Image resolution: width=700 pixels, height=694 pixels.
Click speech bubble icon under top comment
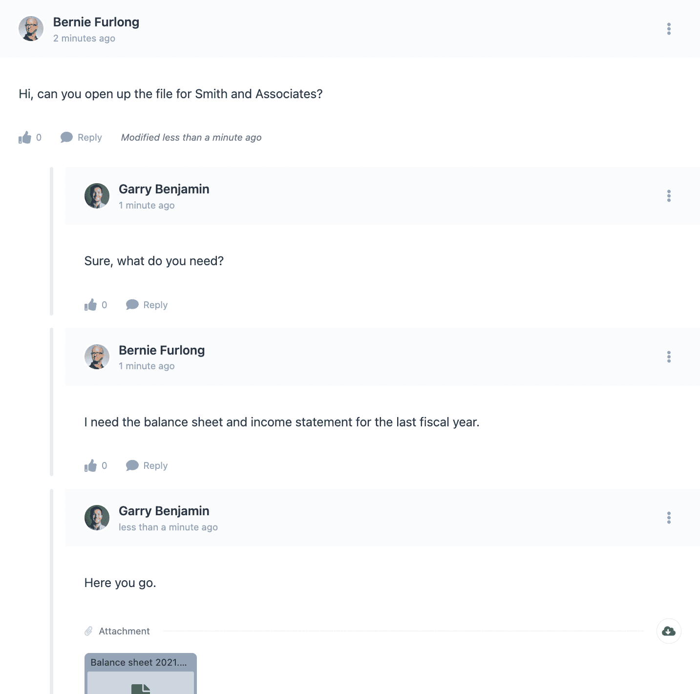pos(66,138)
